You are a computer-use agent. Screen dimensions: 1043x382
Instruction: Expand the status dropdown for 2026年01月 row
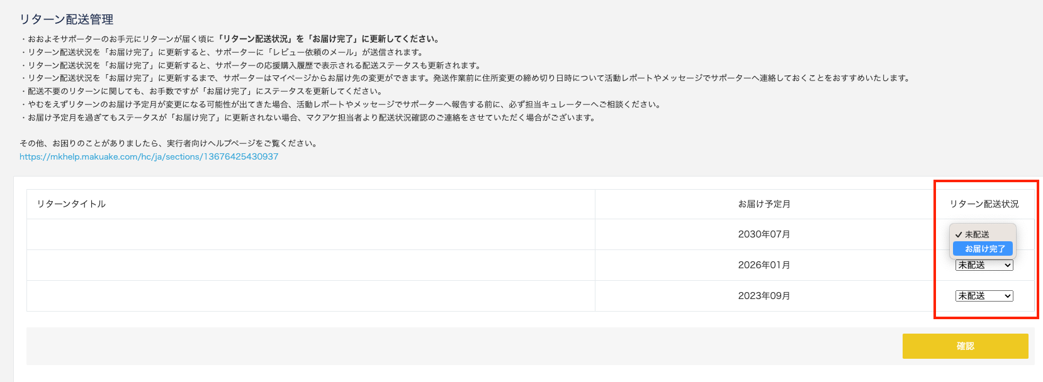984,265
